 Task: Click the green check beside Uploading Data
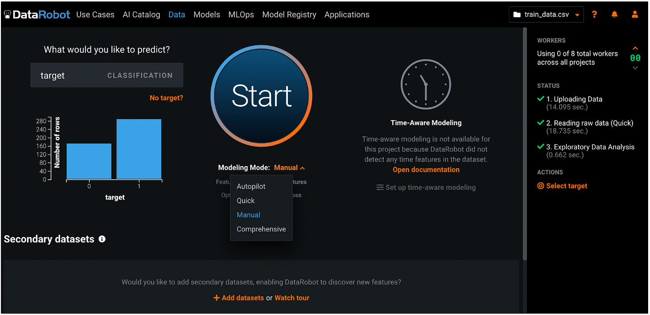(x=540, y=99)
